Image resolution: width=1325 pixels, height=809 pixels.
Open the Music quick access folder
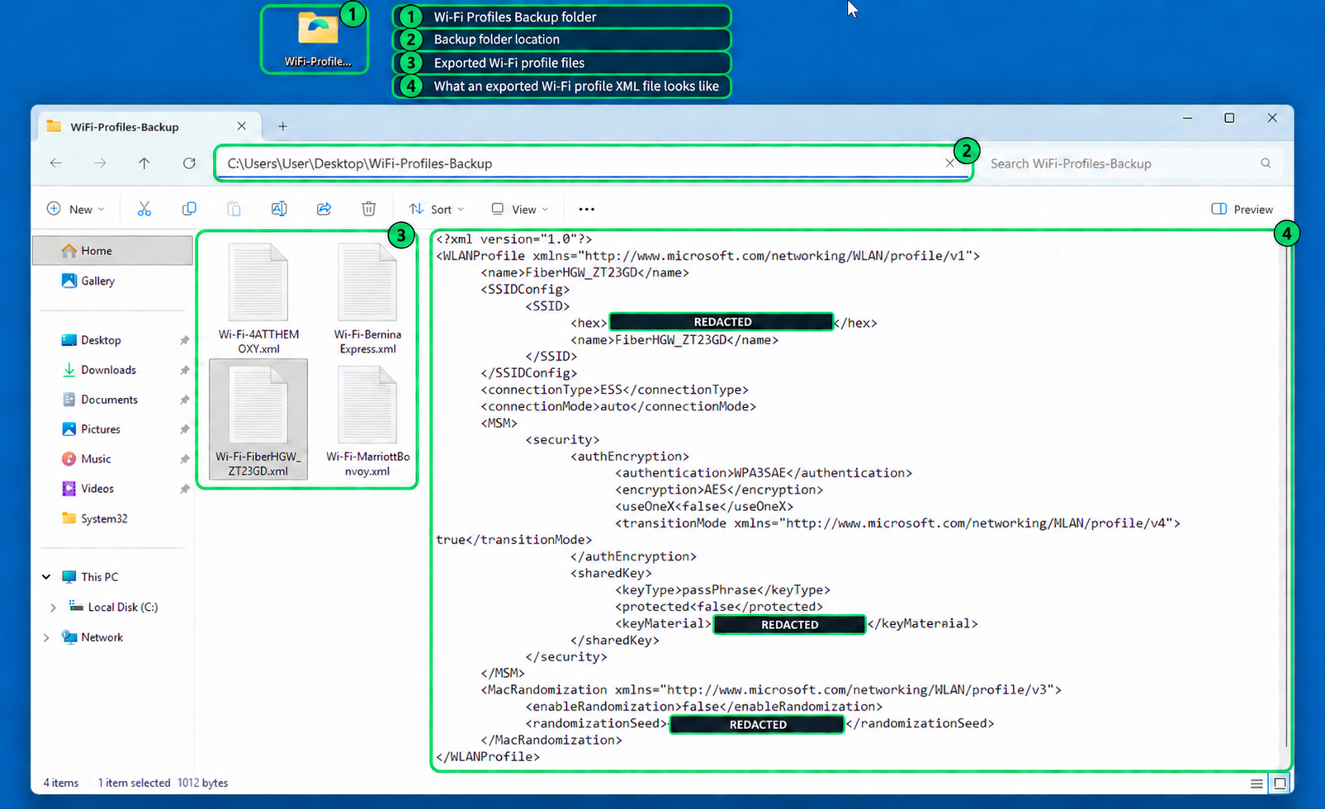pos(86,459)
